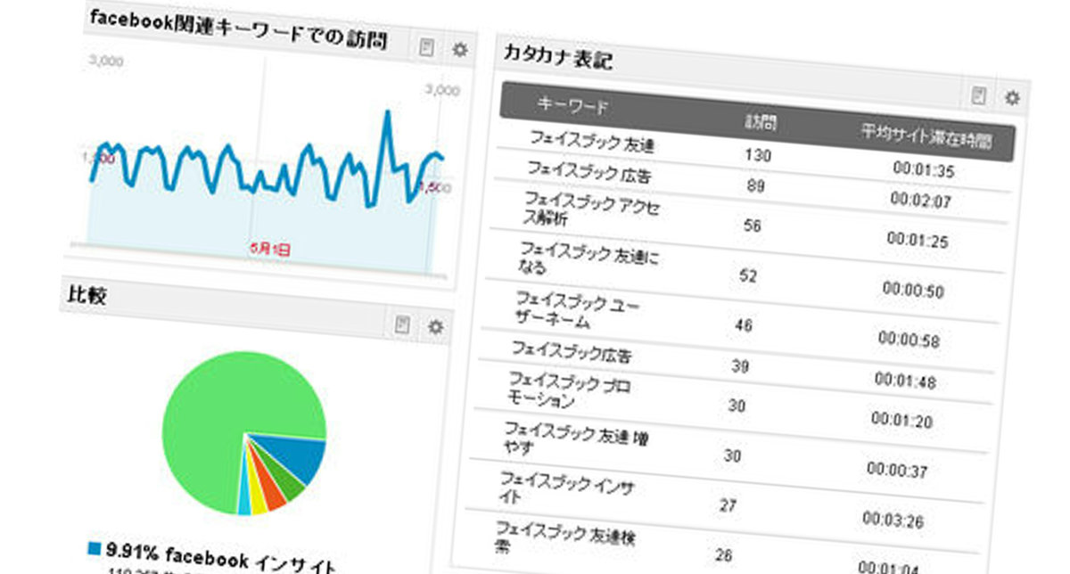The height and width of the screenshot is (574, 1070).
Task: Select the フェイスブック 友達検索 keyword
Action: coord(564,537)
